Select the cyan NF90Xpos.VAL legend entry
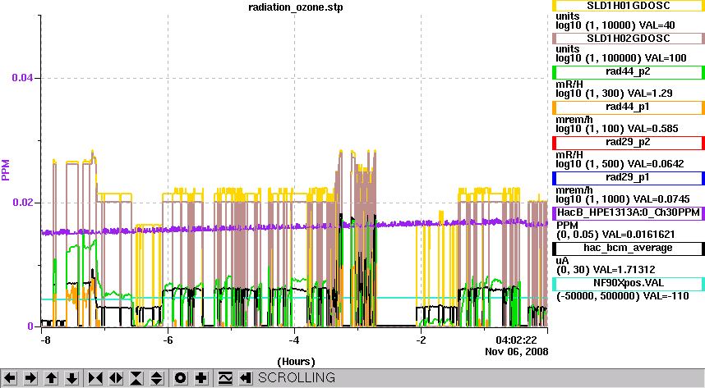This screenshot has height=388, width=705. [x=628, y=284]
